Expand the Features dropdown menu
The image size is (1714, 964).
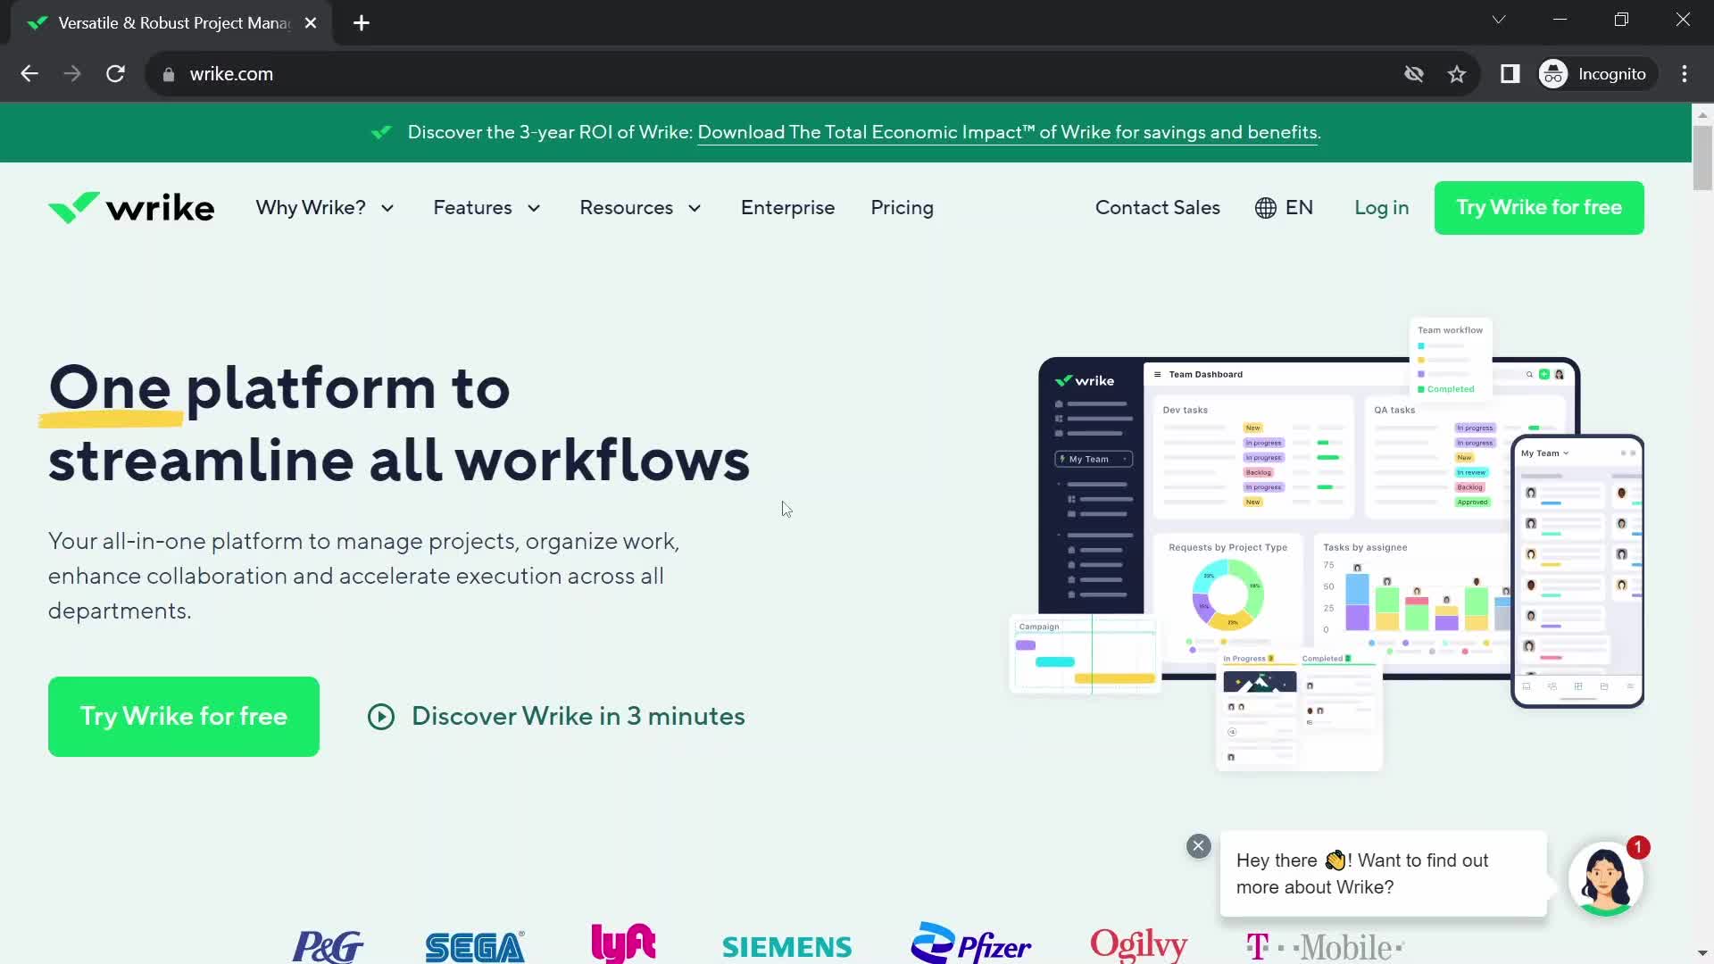pyautogui.click(x=487, y=208)
